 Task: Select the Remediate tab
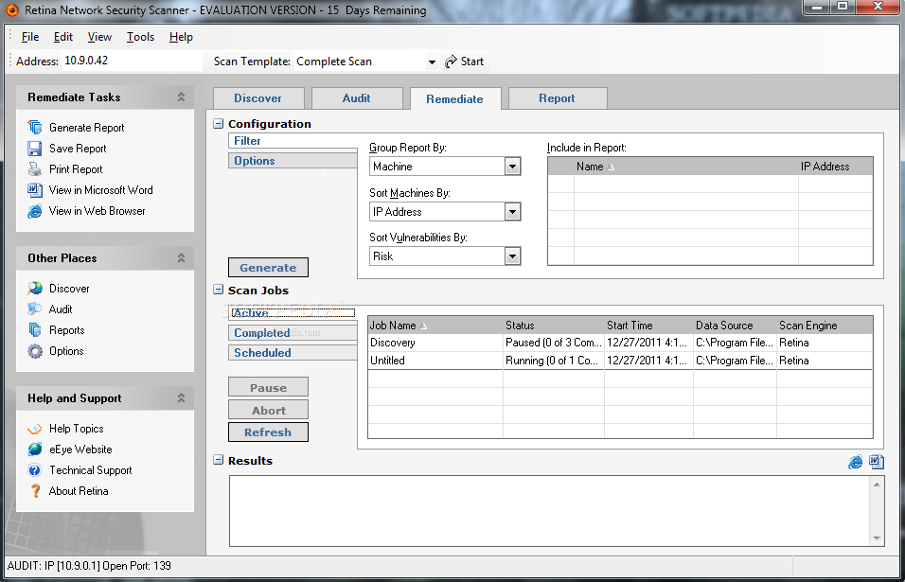click(x=454, y=98)
